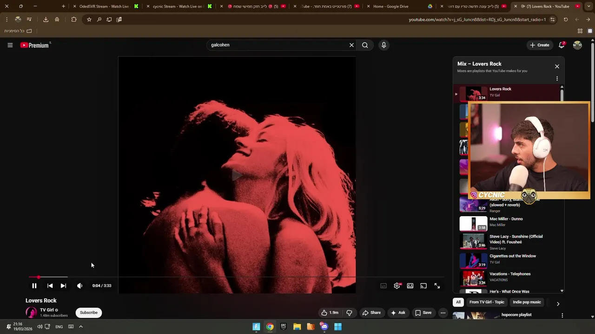The width and height of the screenshot is (595, 334).
Task: Select the All filter chip
Action: pyautogui.click(x=458, y=302)
